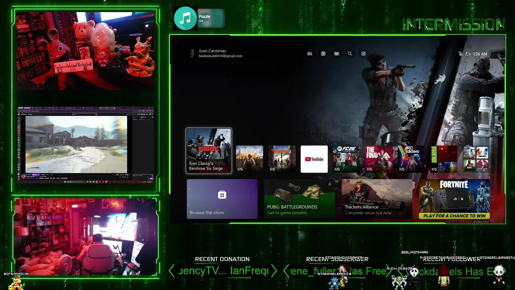Click the beelzebub0416@gmail.com email text
Viewport: 515px width, 290px height.
[x=220, y=56]
